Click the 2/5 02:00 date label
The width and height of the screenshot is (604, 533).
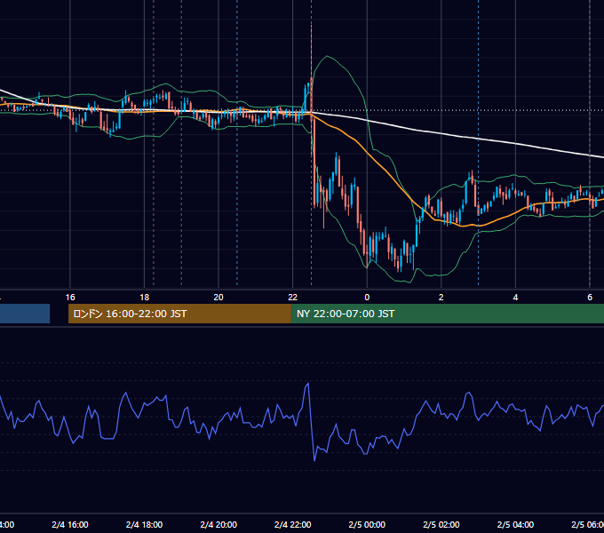tap(441, 524)
